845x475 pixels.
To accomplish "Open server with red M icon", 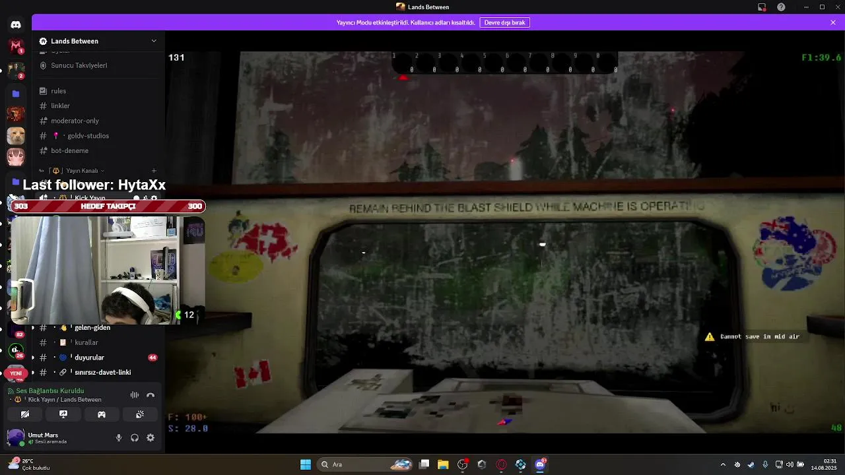I will tap(16, 46).
